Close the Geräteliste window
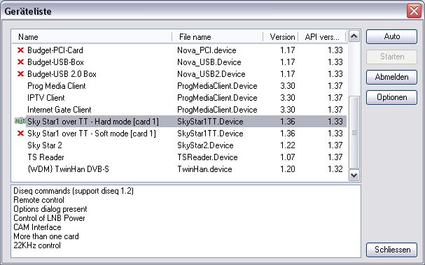The width and height of the screenshot is (425, 265). pyautogui.click(x=414, y=11)
